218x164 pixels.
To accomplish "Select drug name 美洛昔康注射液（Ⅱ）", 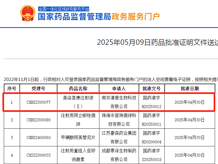I will coord(78,102).
